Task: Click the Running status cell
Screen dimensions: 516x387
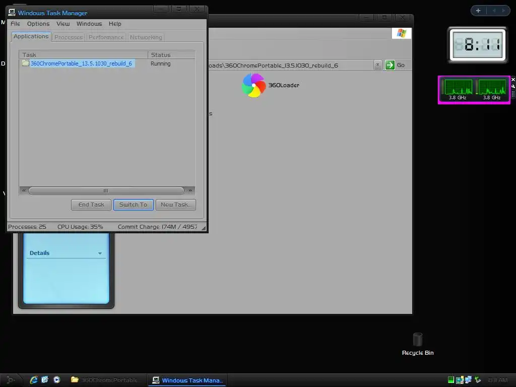Action: click(161, 63)
